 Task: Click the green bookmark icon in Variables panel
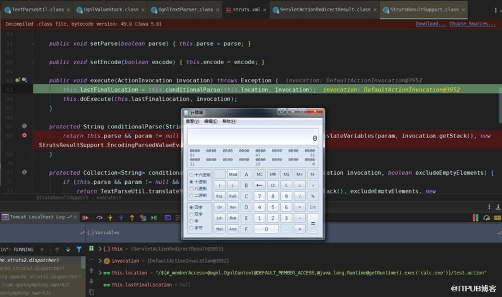point(91,249)
